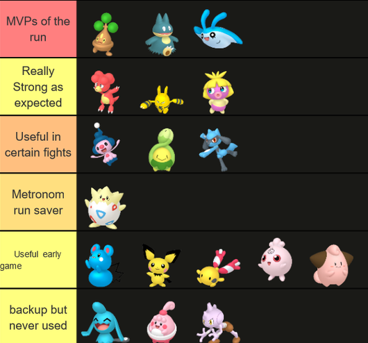
Task: Select the Pichu icon
Action: pyautogui.click(x=162, y=265)
